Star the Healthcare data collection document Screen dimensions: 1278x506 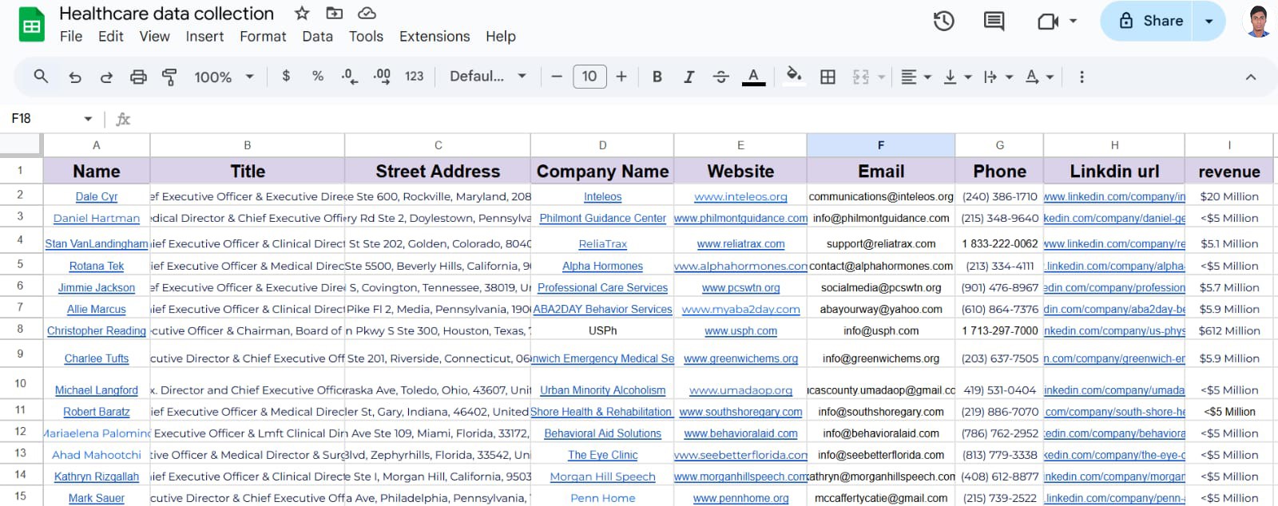(x=302, y=14)
